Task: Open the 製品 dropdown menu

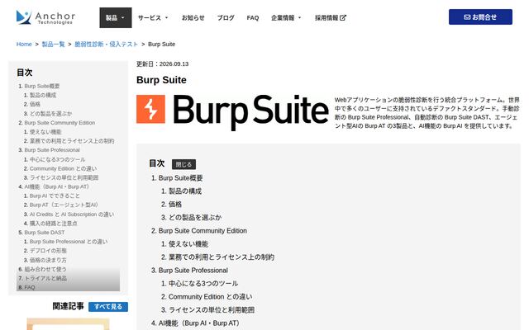Action: click(x=116, y=18)
